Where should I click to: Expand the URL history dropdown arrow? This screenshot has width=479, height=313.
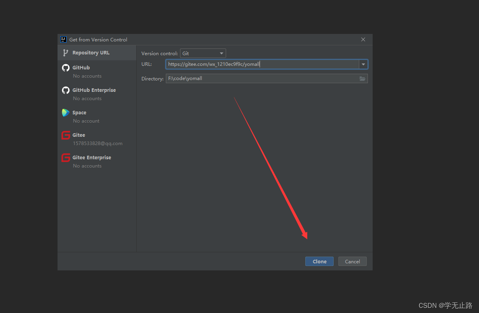coord(363,64)
